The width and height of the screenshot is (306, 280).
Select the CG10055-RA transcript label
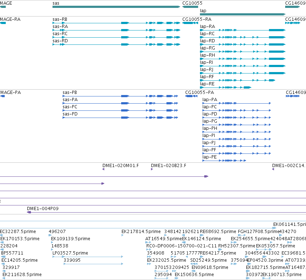(197, 19)
